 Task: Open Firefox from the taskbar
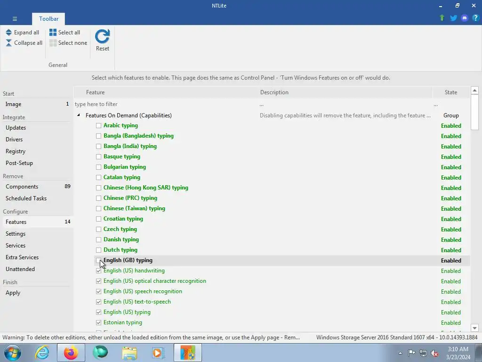point(71,353)
